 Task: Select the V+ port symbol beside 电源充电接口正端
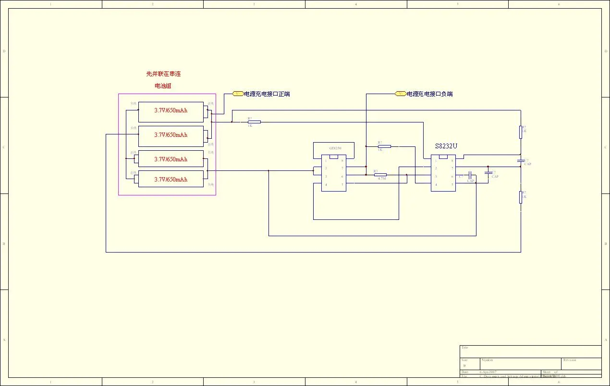click(x=238, y=94)
